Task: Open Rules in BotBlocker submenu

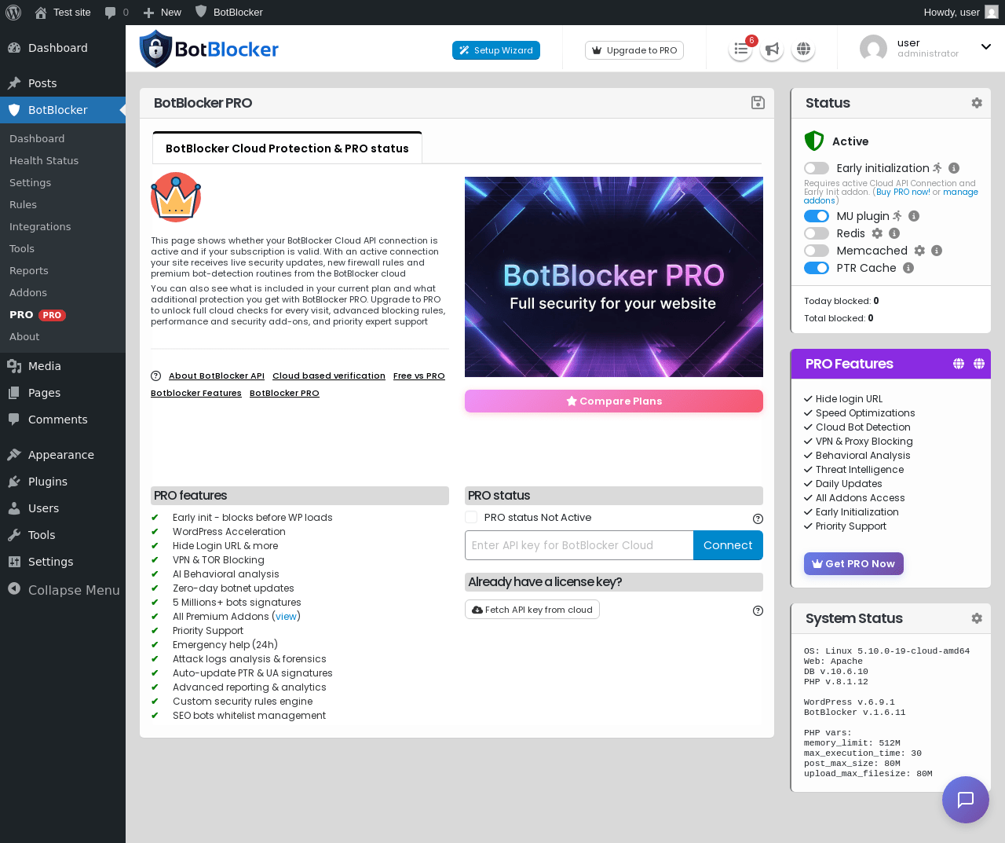Action: [24, 204]
